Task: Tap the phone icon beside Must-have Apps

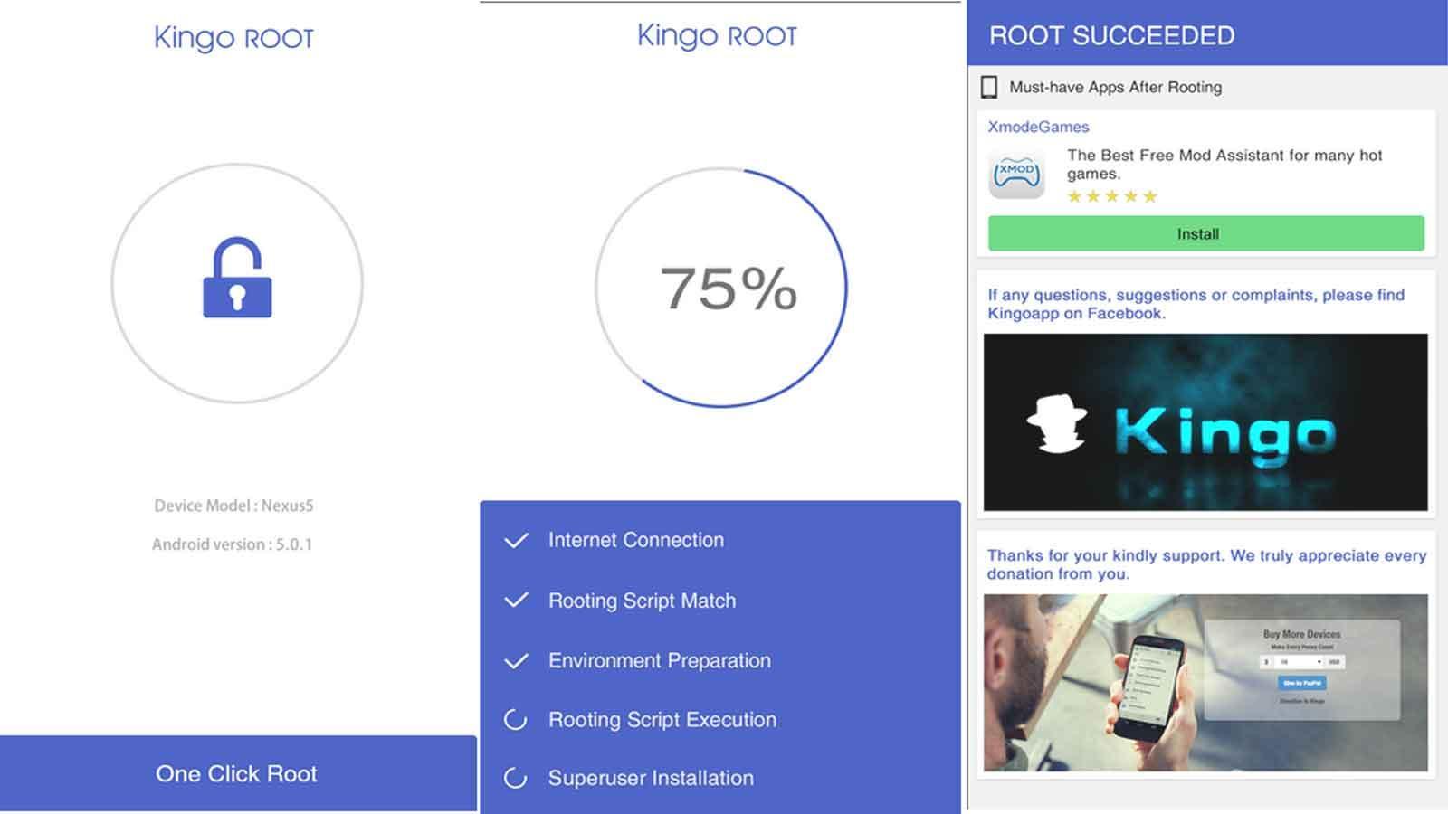Action: pyautogui.click(x=989, y=87)
